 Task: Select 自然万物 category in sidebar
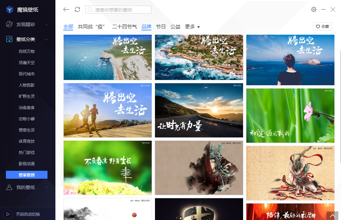27,51
